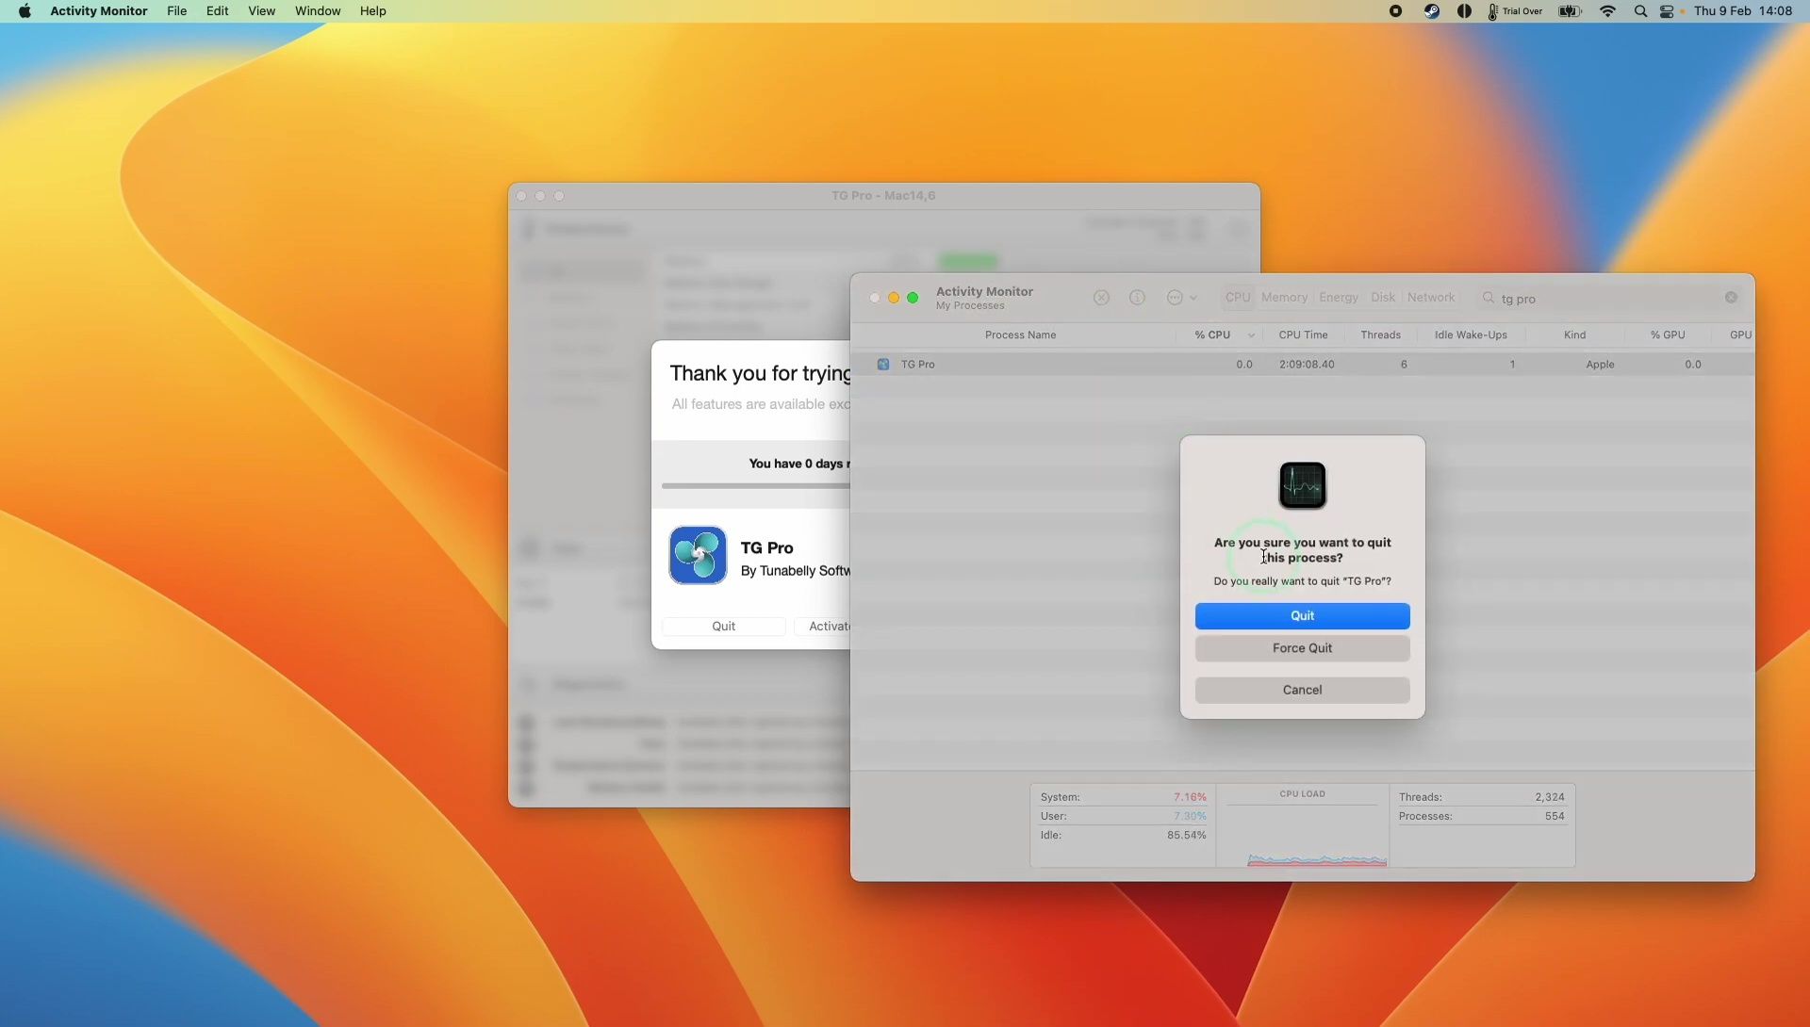The width and height of the screenshot is (1810, 1027).
Task: Click the CPU Load graph
Action: 1302,834
